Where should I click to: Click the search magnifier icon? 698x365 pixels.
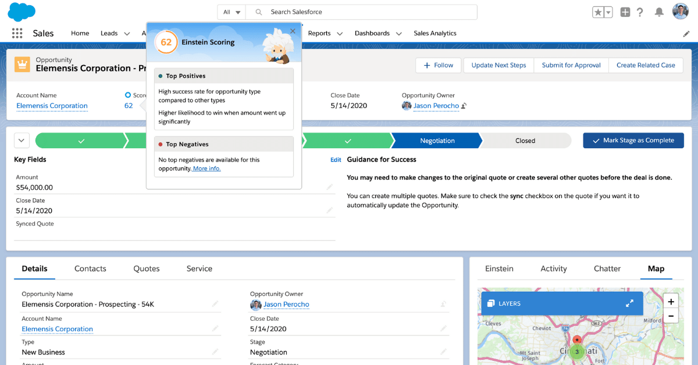coord(259,12)
